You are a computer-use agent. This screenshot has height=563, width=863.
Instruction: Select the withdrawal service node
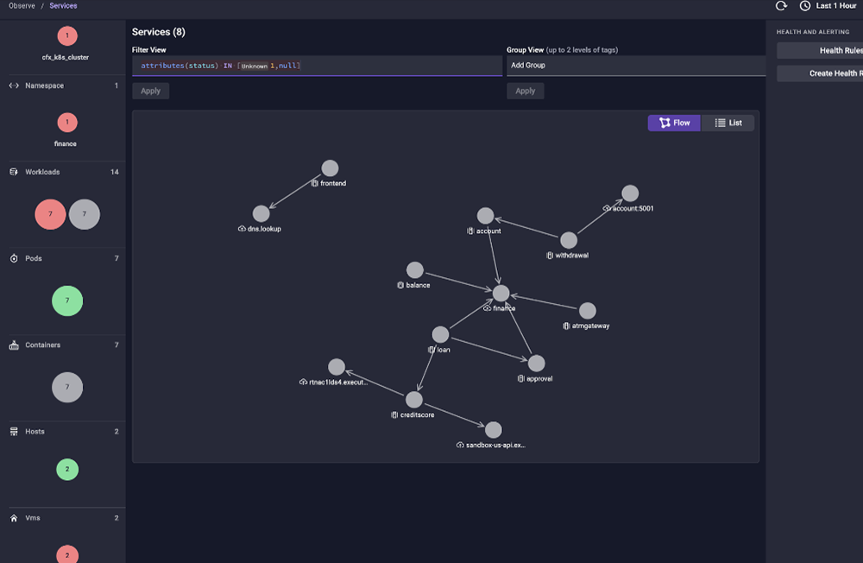click(569, 240)
